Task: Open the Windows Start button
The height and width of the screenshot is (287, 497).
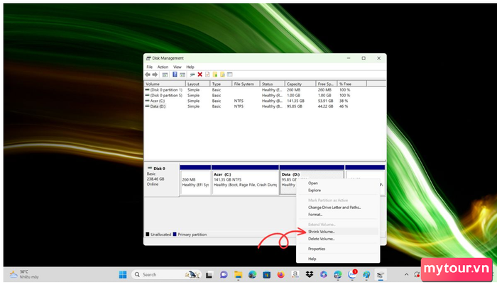Action: coord(123,274)
